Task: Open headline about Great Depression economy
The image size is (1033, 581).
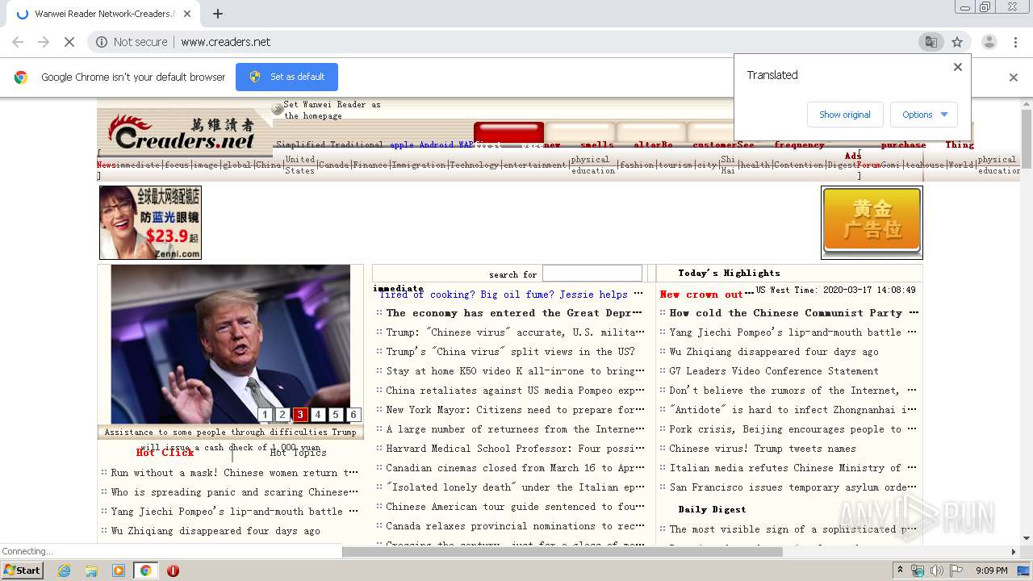Action: coord(514,313)
